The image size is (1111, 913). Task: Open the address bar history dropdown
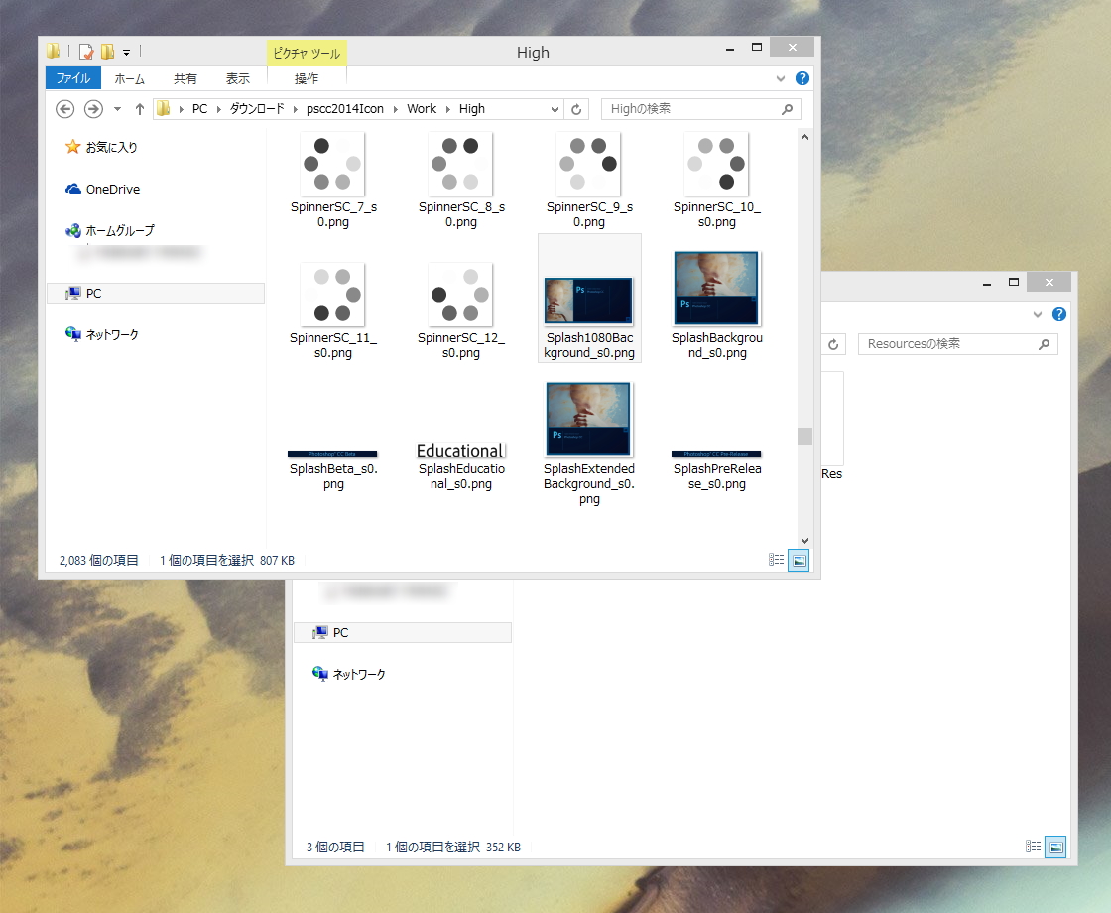tap(555, 109)
